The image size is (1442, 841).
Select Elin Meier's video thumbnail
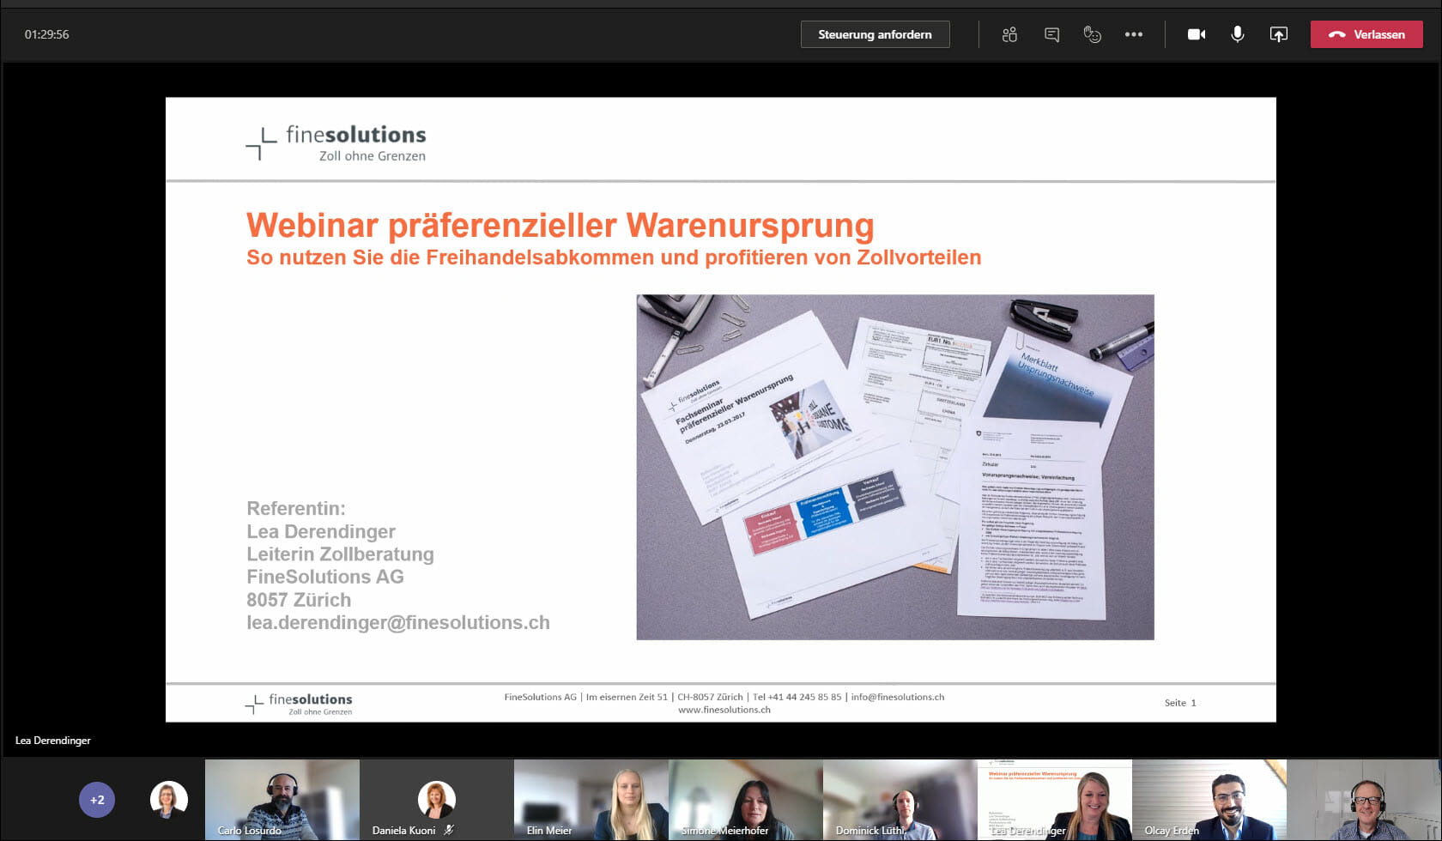coord(591,799)
